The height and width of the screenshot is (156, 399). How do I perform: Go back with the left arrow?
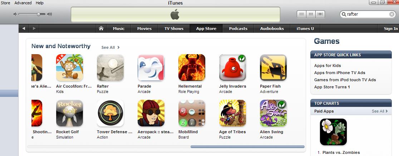[24, 28]
